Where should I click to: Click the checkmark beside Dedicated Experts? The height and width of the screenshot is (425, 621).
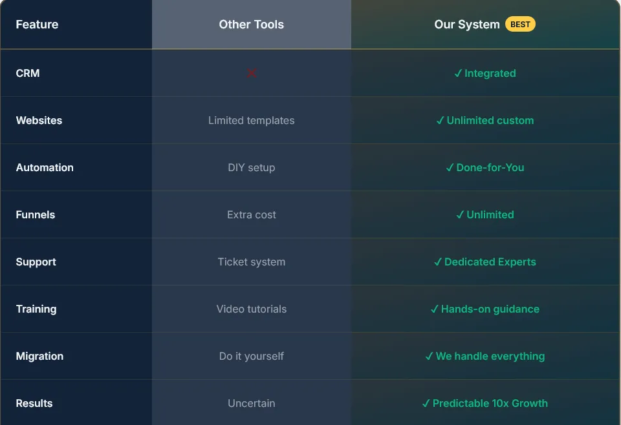[x=438, y=262]
